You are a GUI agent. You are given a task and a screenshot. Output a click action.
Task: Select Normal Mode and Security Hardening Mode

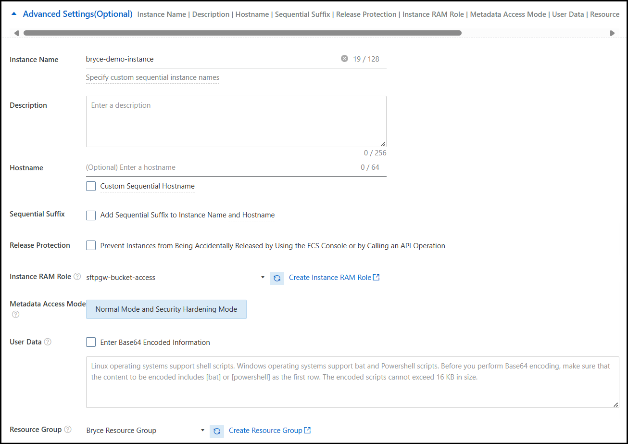[x=166, y=309]
